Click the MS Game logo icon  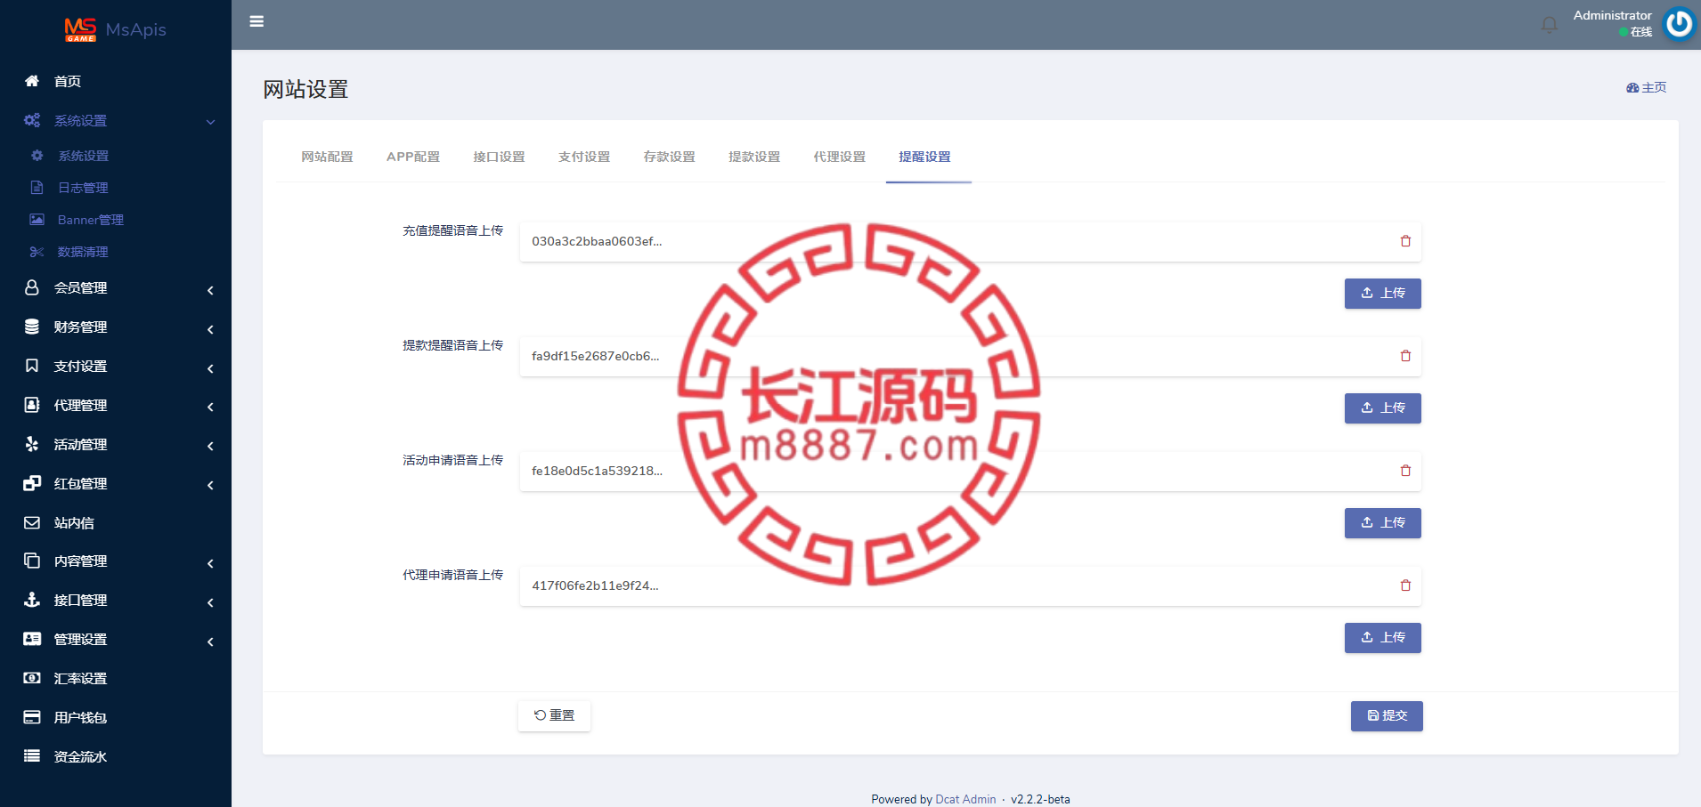(80, 29)
